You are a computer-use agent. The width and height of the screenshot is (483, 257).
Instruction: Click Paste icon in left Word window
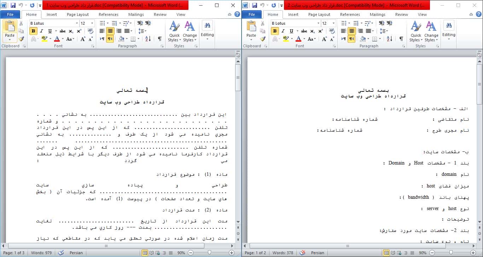click(x=10, y=26)
